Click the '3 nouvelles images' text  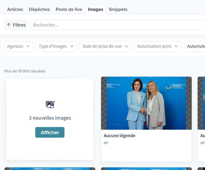50,118
